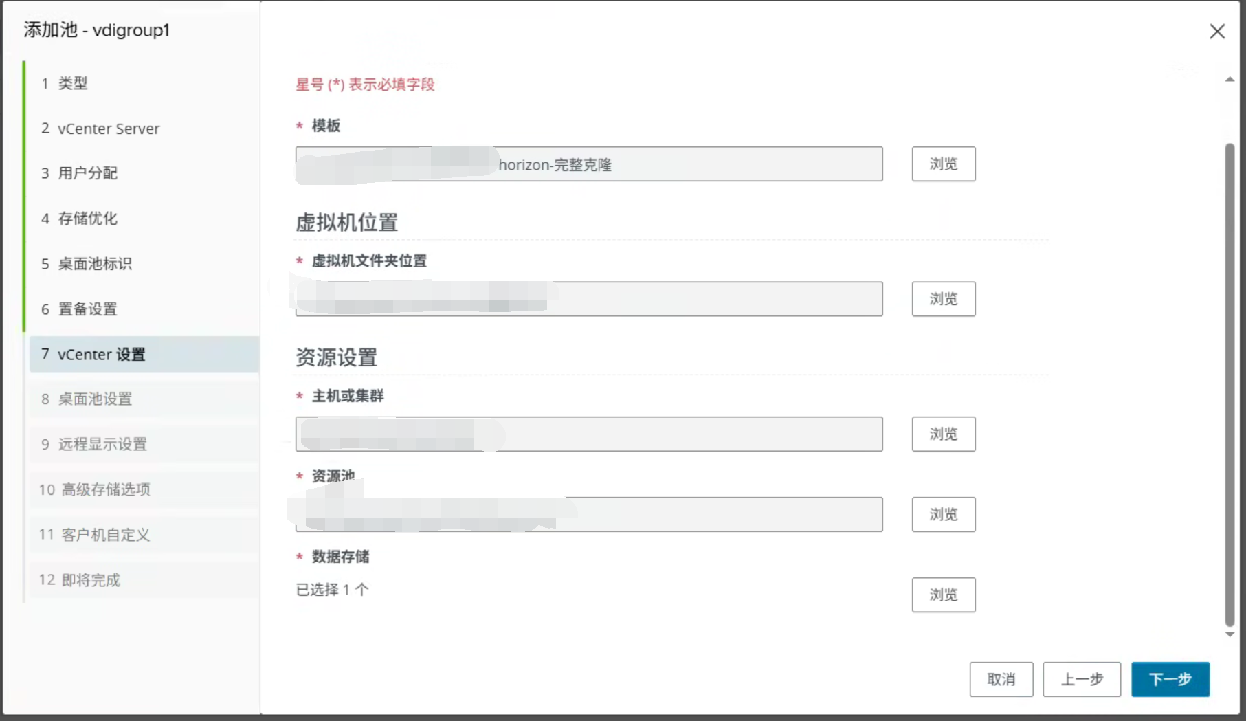Browse for 资源池
This screenshot has width=1246, height=721.
(x=943, y=514)
